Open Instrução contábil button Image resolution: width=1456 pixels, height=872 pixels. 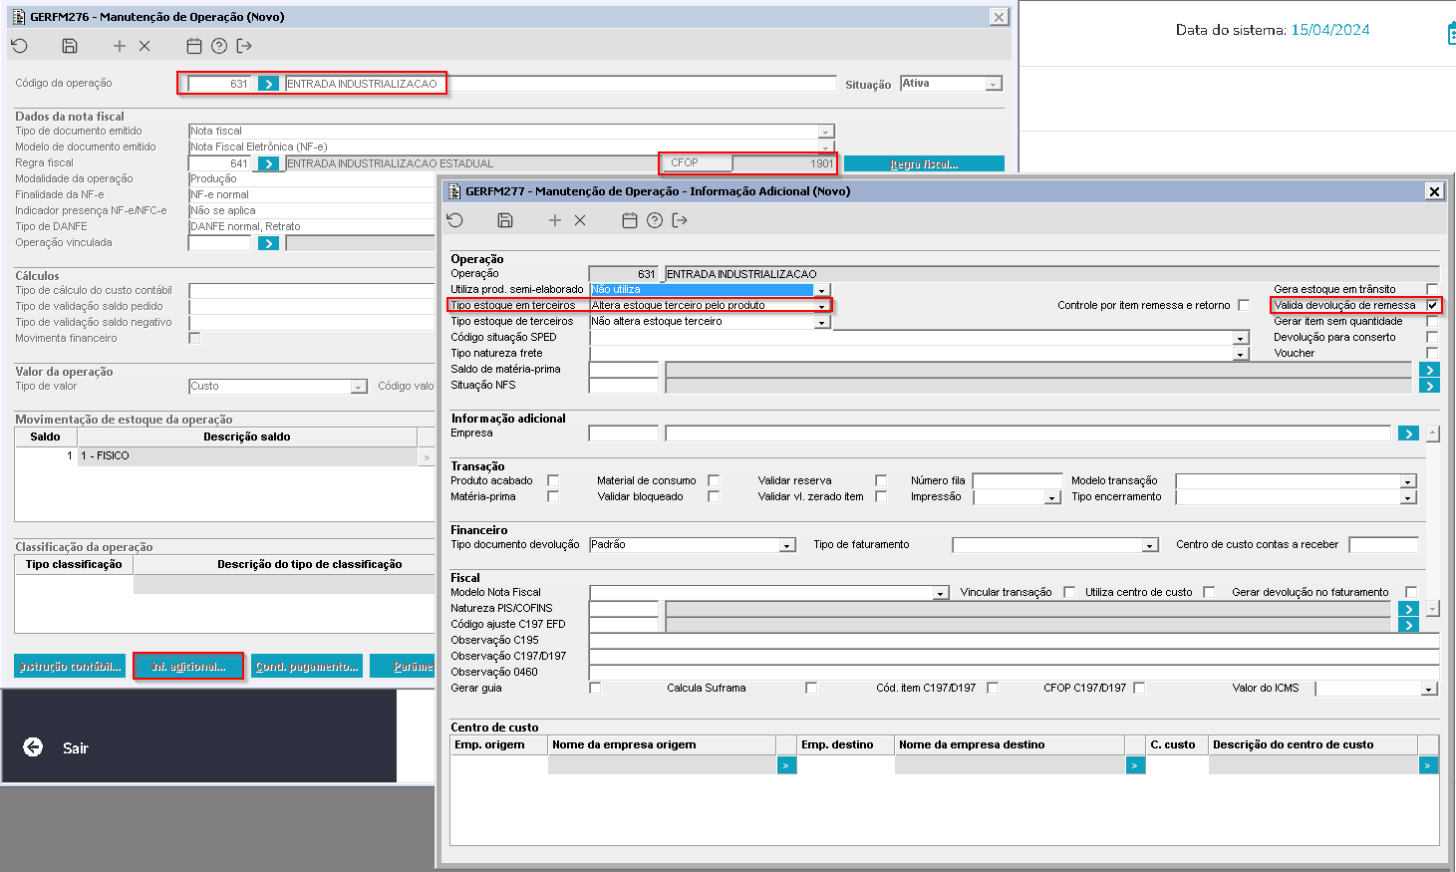click(70, 666)
